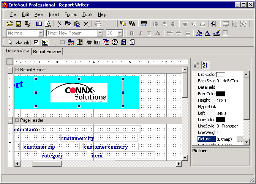Click property list scroll down arrow
The width and height of the screenshot is (256, 184).
click(x=247, y=142)
